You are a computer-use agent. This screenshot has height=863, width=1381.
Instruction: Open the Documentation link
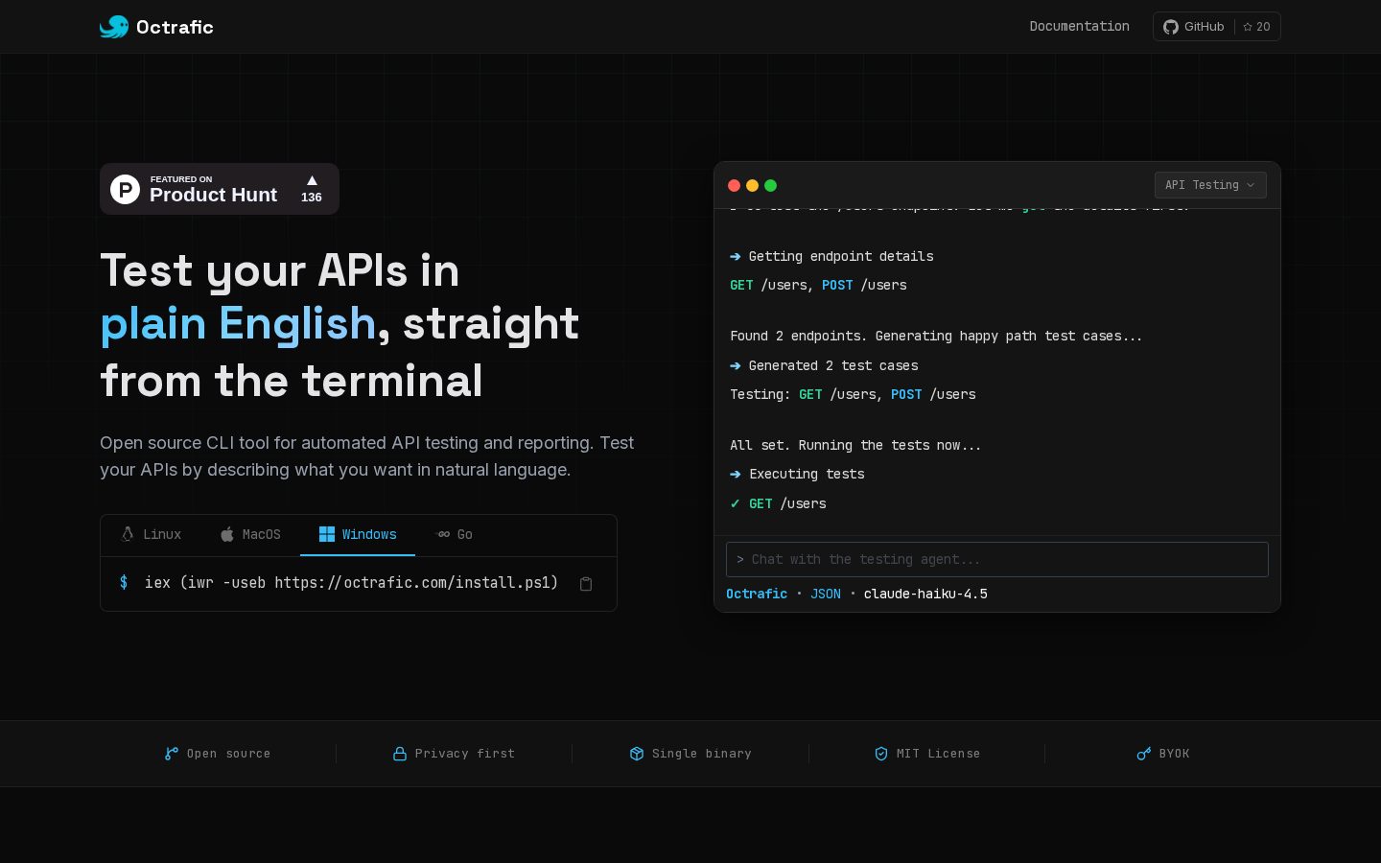click(1079, 26)
